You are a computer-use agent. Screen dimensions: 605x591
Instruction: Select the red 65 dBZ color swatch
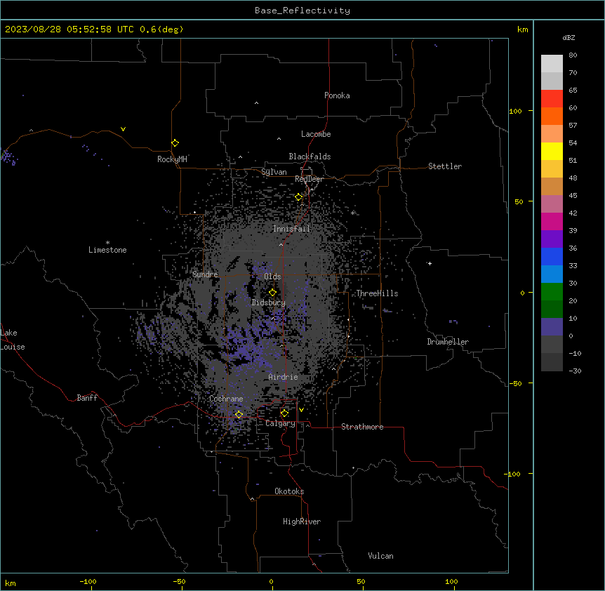point(552,99)
